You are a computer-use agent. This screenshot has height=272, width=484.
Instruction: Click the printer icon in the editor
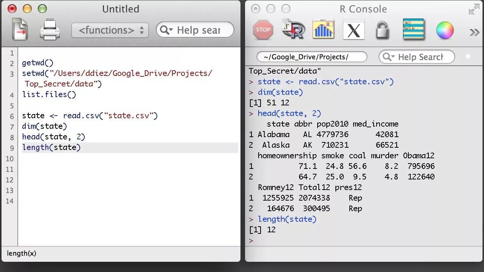point(50,30)
